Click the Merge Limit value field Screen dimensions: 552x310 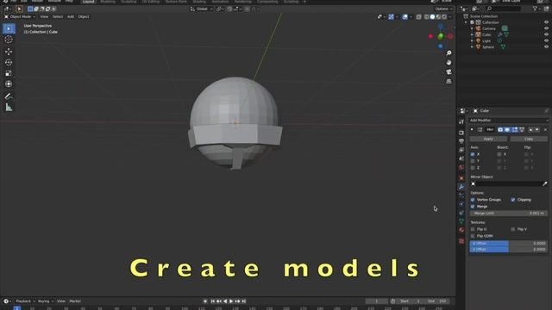coord(509,214)
